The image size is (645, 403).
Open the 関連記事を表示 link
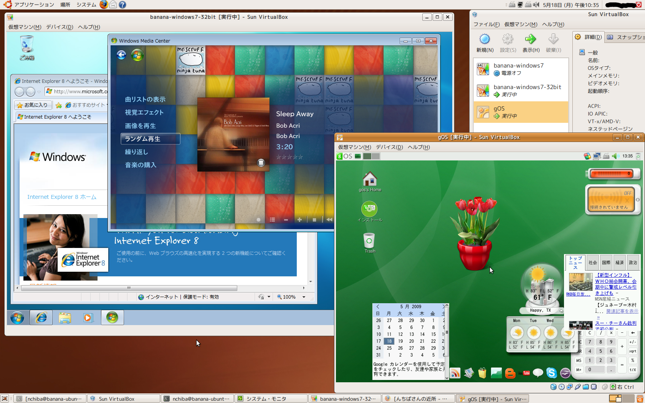622,311
